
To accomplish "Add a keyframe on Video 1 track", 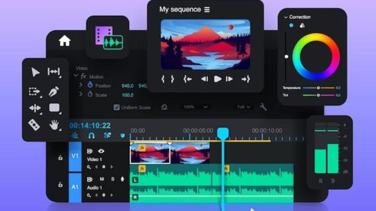I will [x=103, y=167].
